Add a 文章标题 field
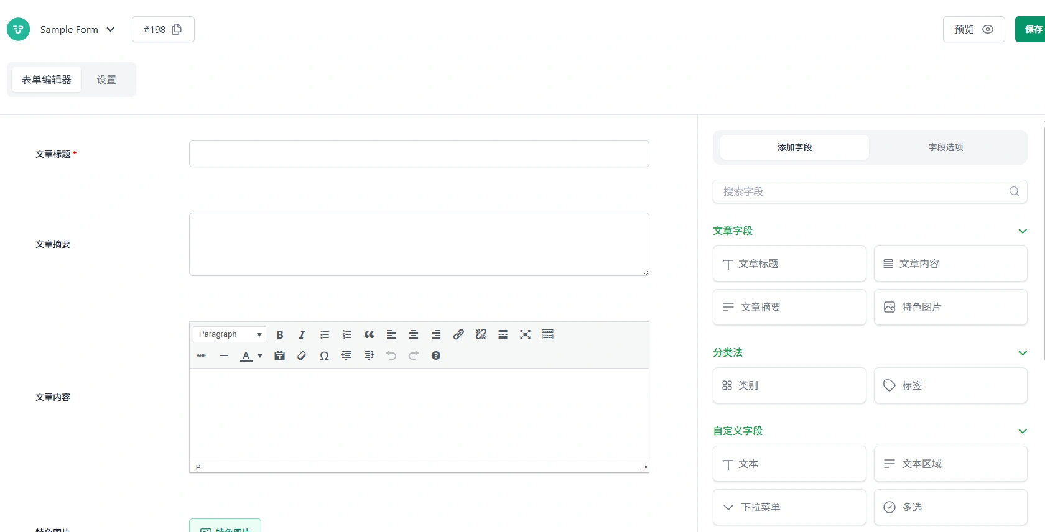 (789, 264)
